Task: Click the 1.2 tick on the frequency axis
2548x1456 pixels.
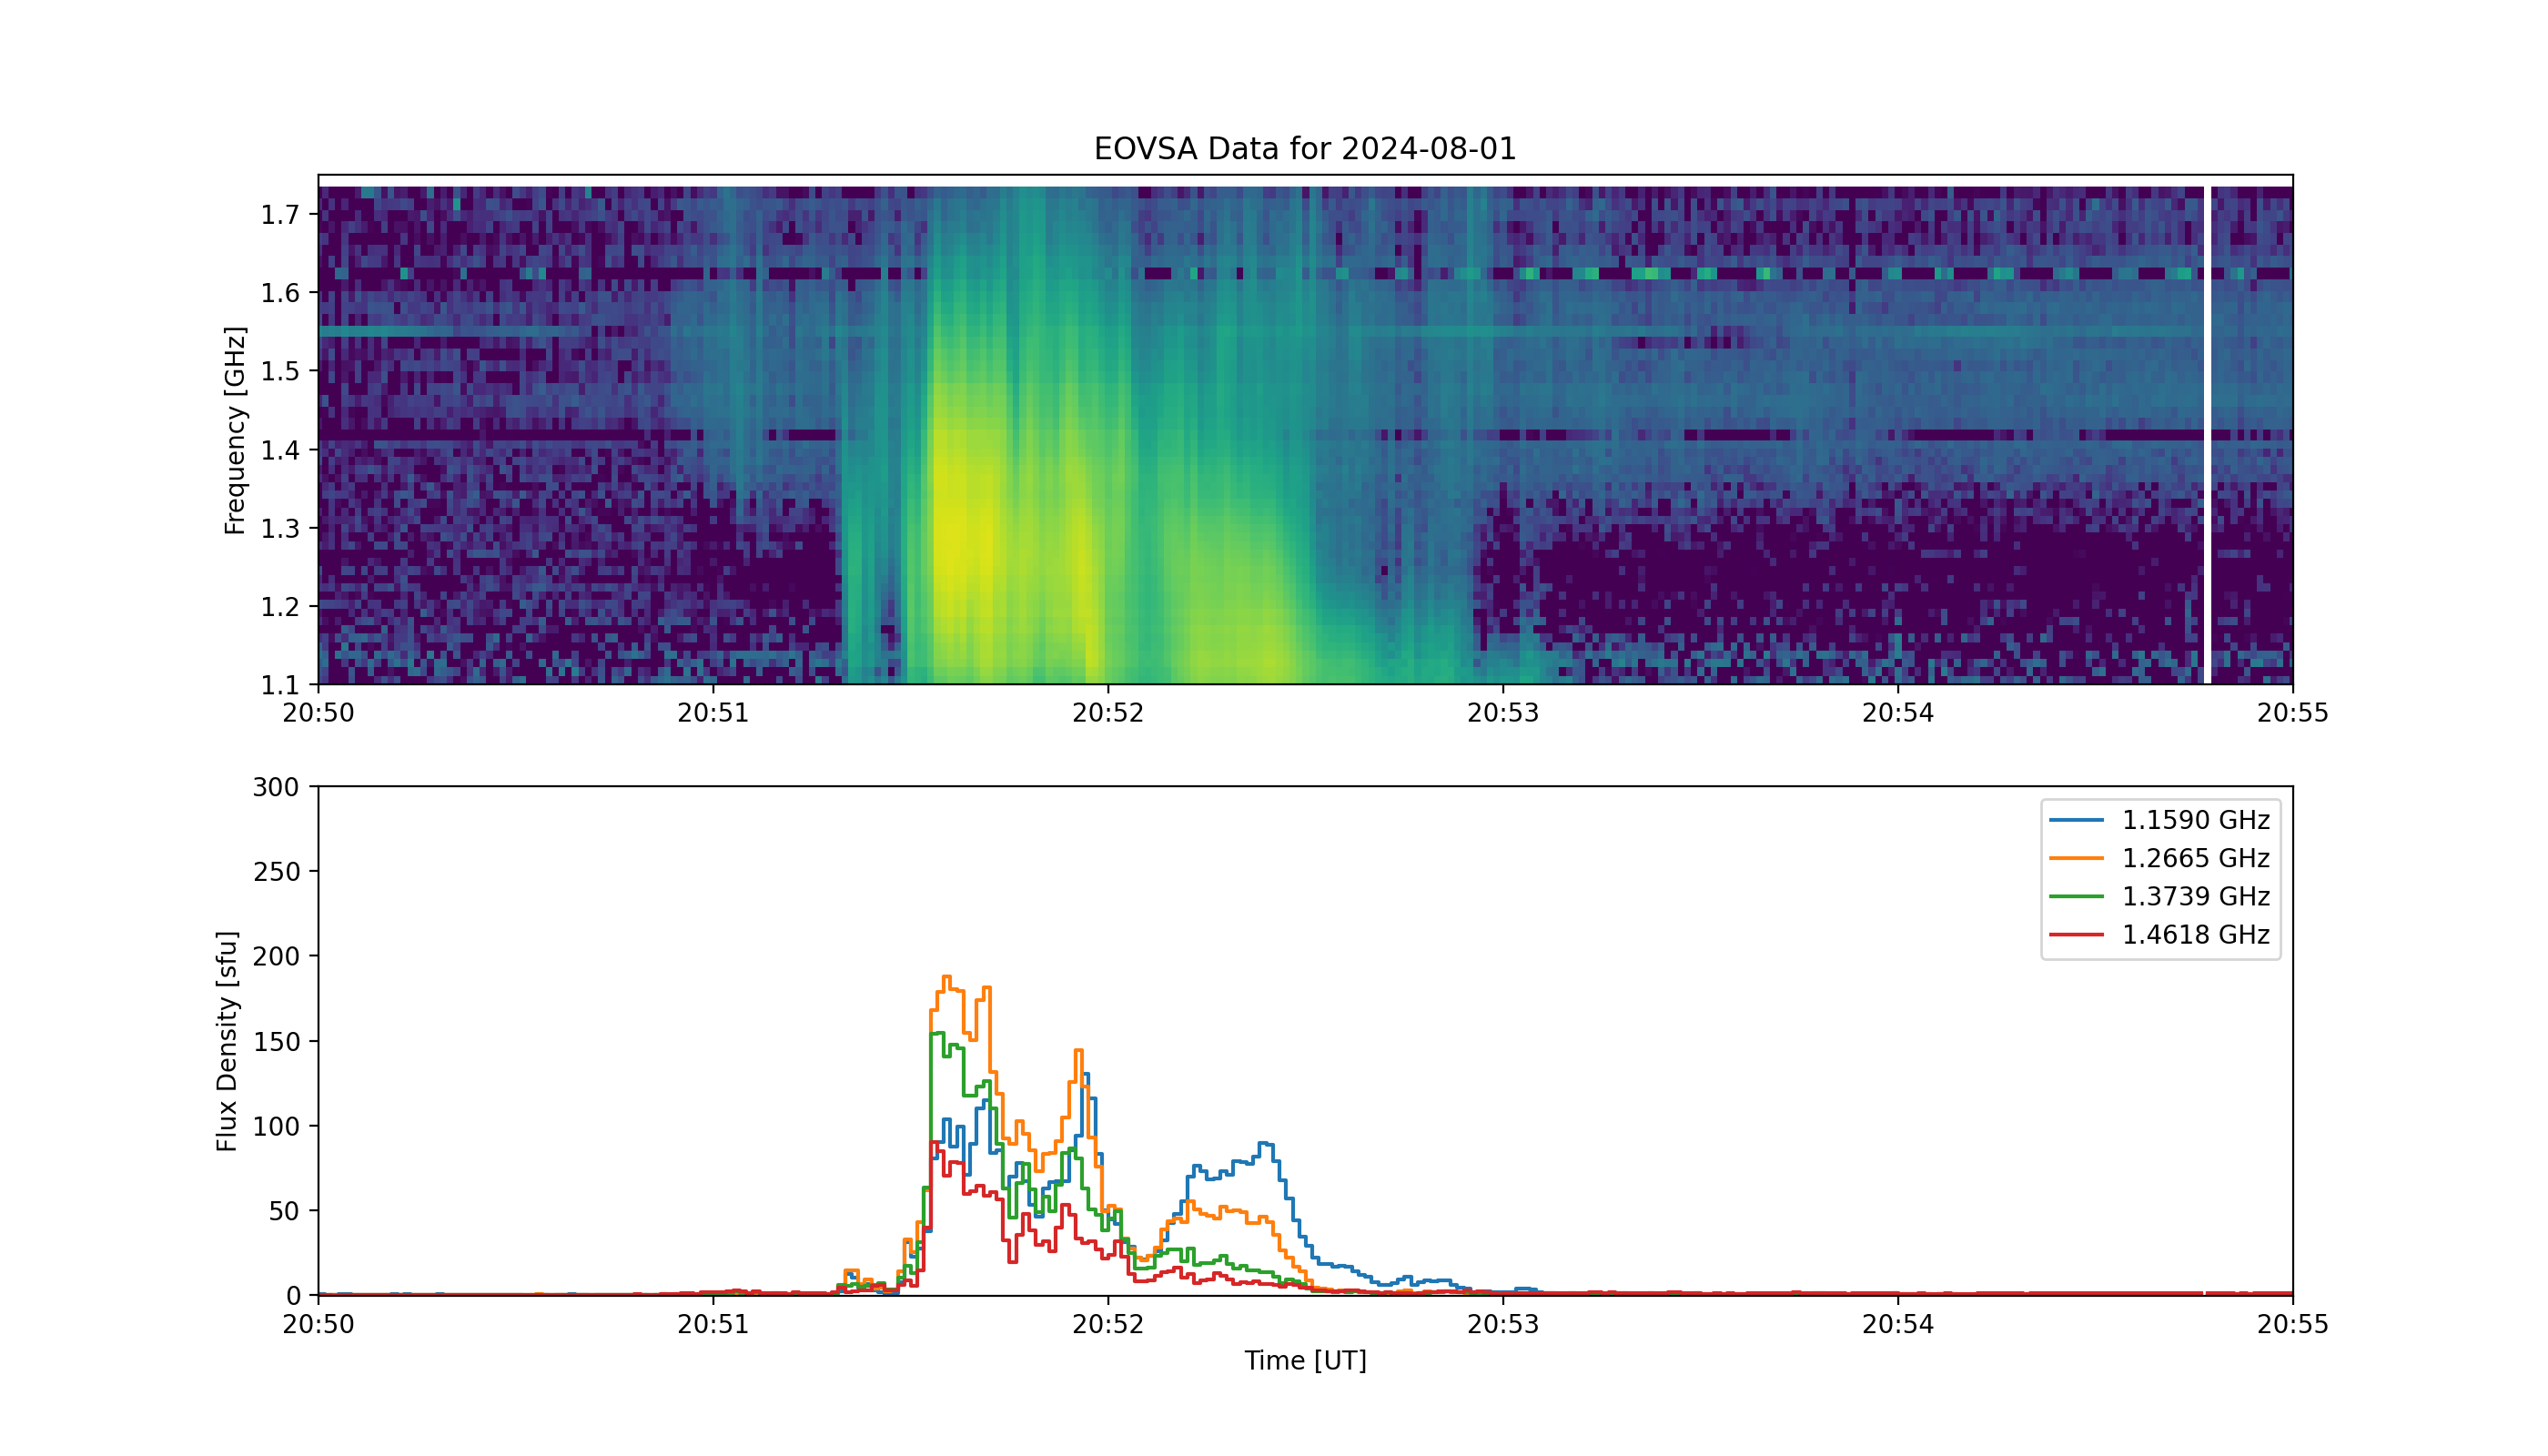Action: click(280, 607)
